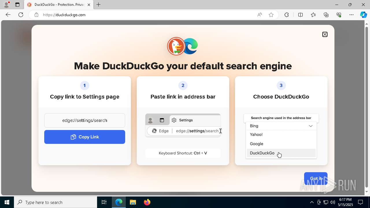Click the Edge logo in dialog
Viewport: 370px width, 208px height.
coord(191,46)
